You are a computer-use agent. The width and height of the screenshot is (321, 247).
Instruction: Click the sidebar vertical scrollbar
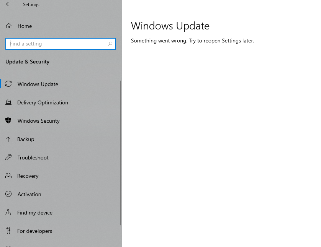121,153
